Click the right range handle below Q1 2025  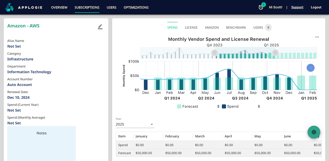click(275, 53)
